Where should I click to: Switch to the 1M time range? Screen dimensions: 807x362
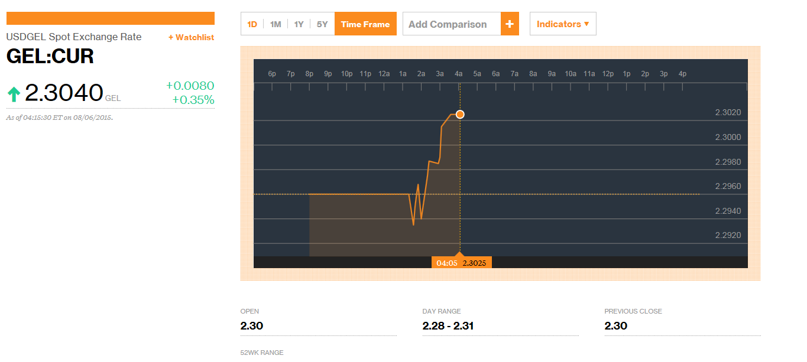[x=276, y=24]
